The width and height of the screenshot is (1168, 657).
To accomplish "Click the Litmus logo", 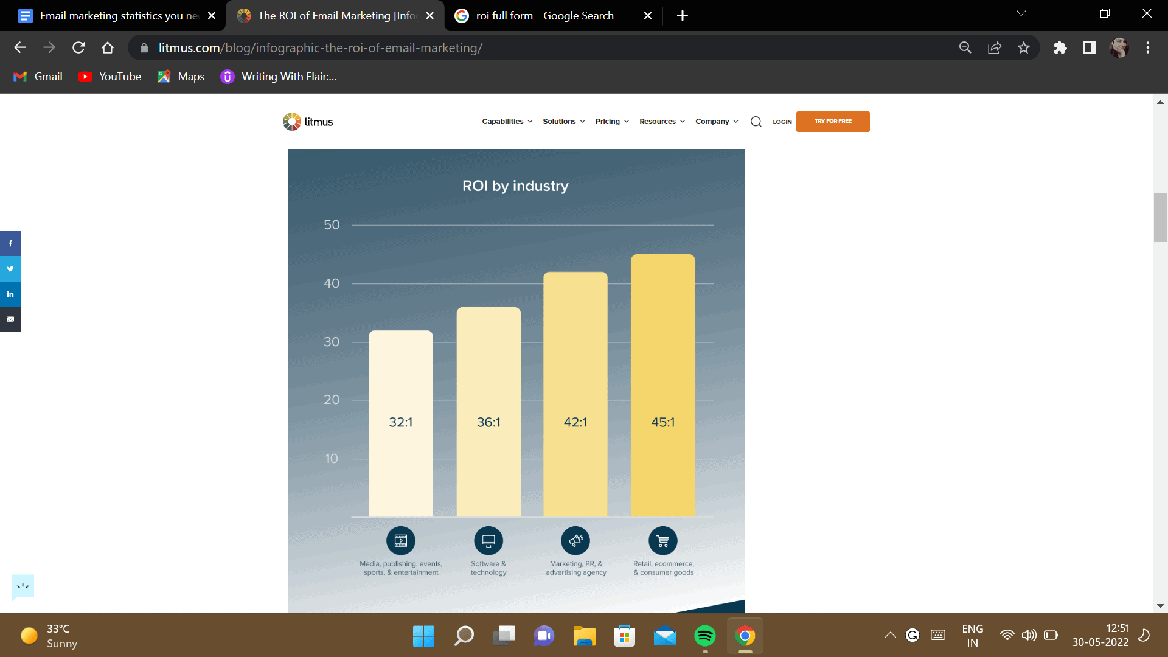I will pyautogui.click(x=308, y=122).
